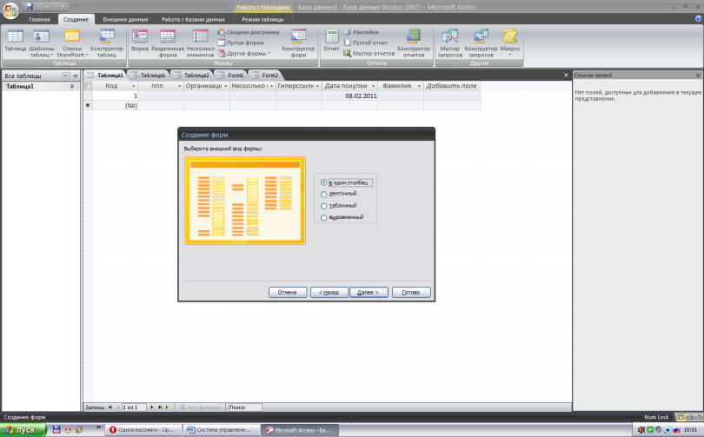Image resolution: width=704 pixels, height=437 pixels.
Task: Open Код column dropdown arrow
Action: point(133,86)
